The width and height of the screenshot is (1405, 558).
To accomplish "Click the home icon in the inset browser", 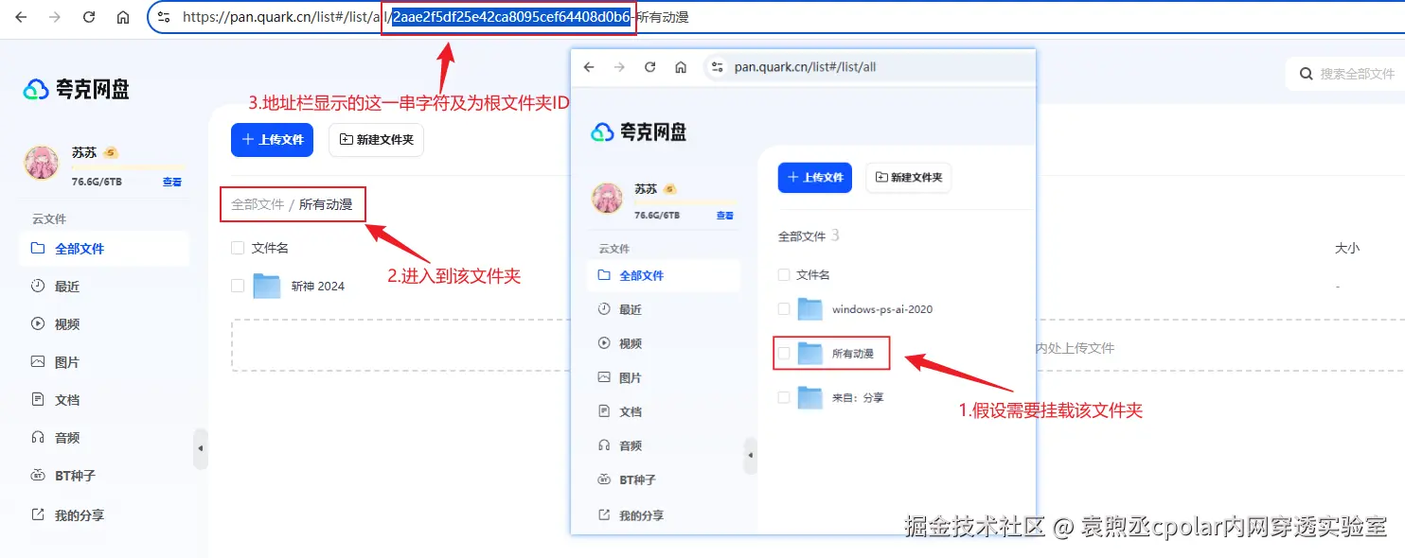I will tap(680, 67).
